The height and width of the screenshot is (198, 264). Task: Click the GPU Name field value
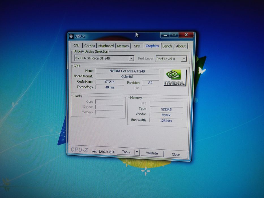pos(127,71)
